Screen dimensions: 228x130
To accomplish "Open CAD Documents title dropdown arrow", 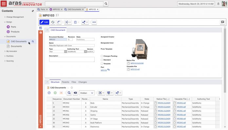I will point(68,88).
